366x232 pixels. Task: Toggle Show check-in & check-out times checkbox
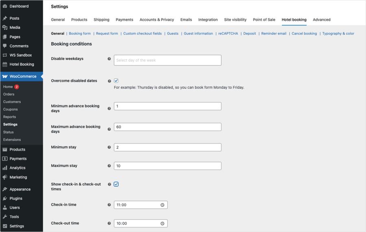[x=116, y=184]
